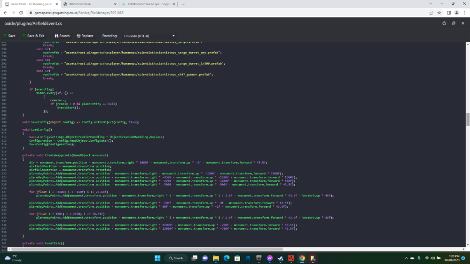Image resolution: width=470 pixels, height=264 pixels.
Task: Open Messenger on taskbar
Action: 270,258
